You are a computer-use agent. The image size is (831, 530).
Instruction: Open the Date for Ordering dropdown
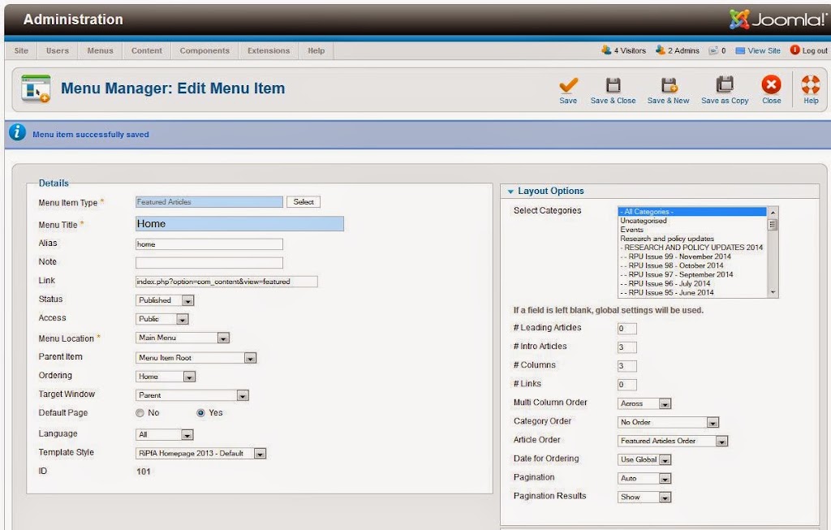pos(644,459)
